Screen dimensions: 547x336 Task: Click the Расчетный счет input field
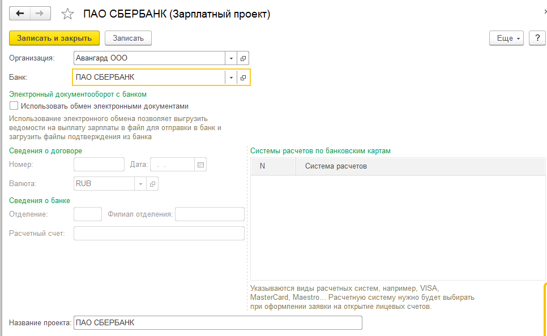click(159, 234)
